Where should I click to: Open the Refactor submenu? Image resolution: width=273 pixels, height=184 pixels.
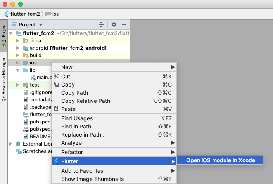pos(114,152)
